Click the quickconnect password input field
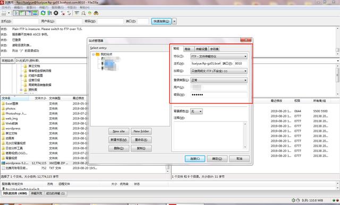Screen dimensions: 340x205 tap(110, 21)
